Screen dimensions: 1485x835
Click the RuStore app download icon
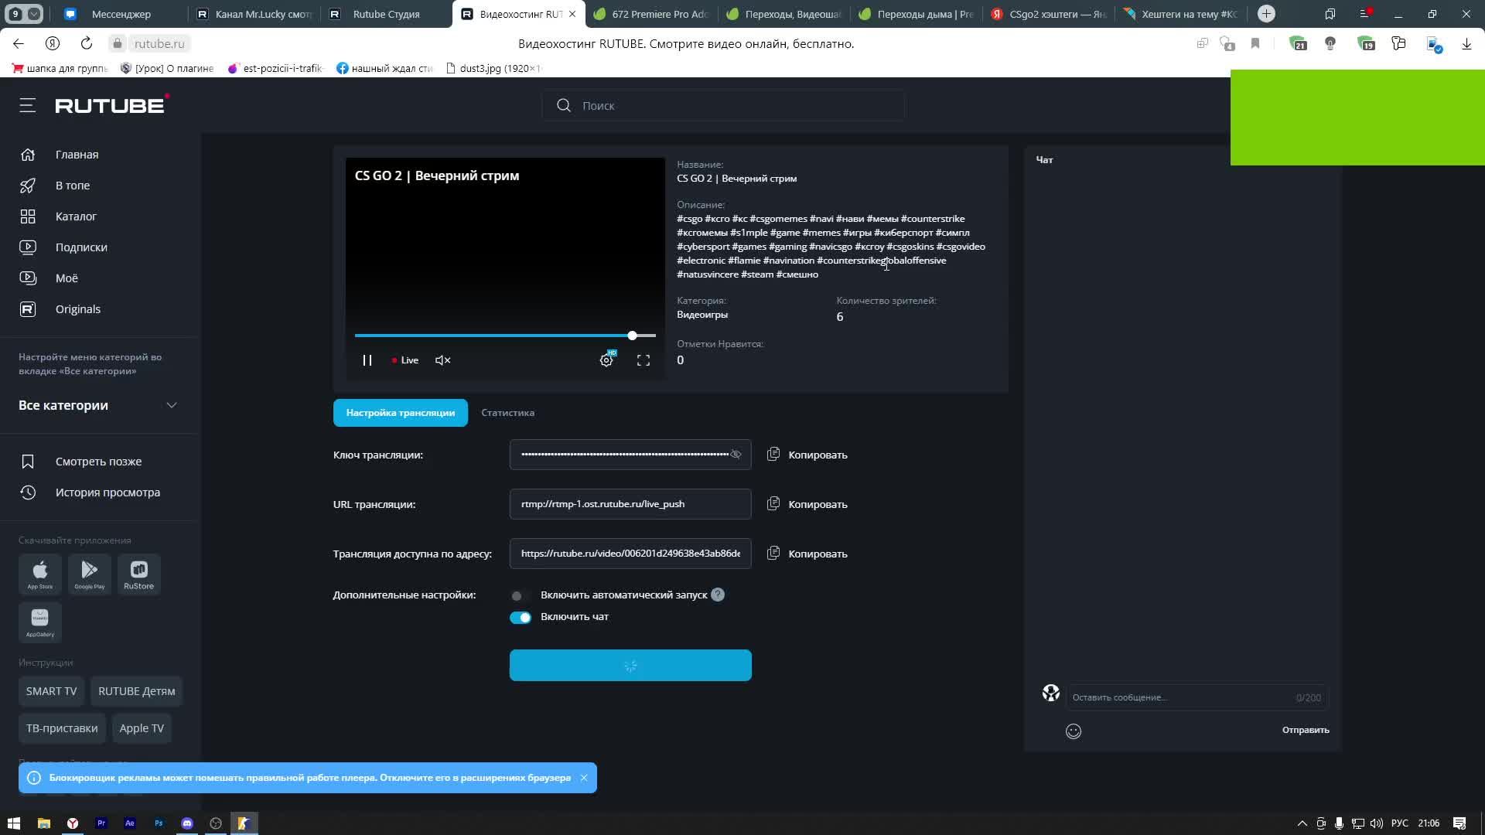[139, 574]
